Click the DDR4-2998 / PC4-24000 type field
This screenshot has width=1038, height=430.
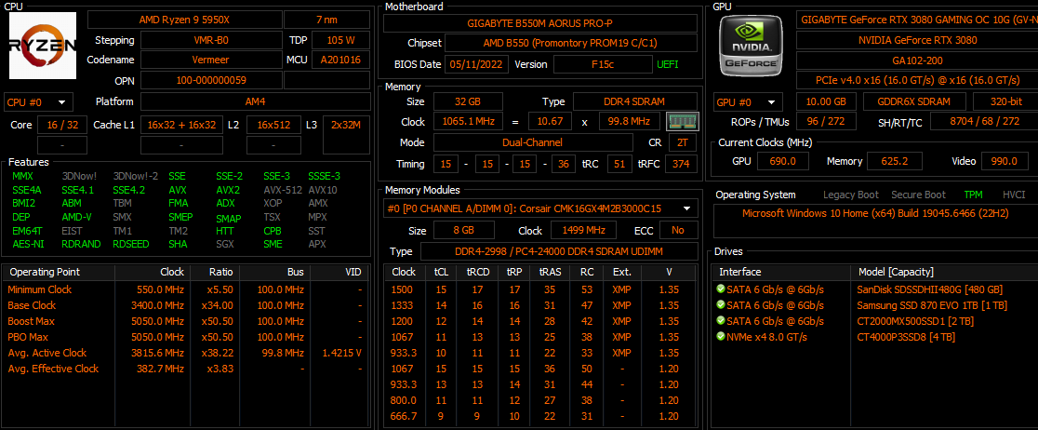pos(559,252)
